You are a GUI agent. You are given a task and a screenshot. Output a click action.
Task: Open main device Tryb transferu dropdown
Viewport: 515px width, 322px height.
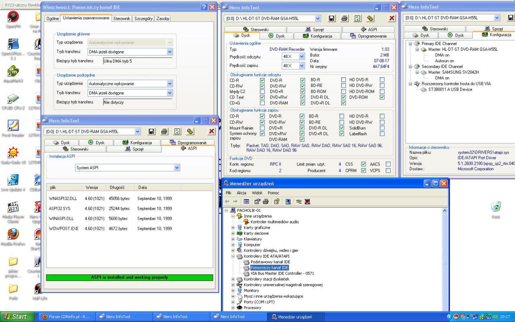click(169, 52)
